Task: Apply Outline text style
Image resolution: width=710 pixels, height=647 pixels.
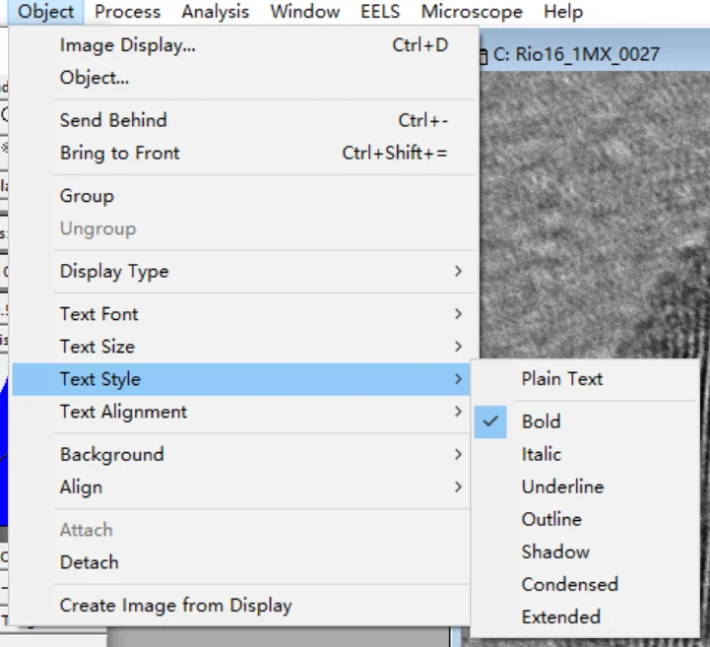Action: 551,519
